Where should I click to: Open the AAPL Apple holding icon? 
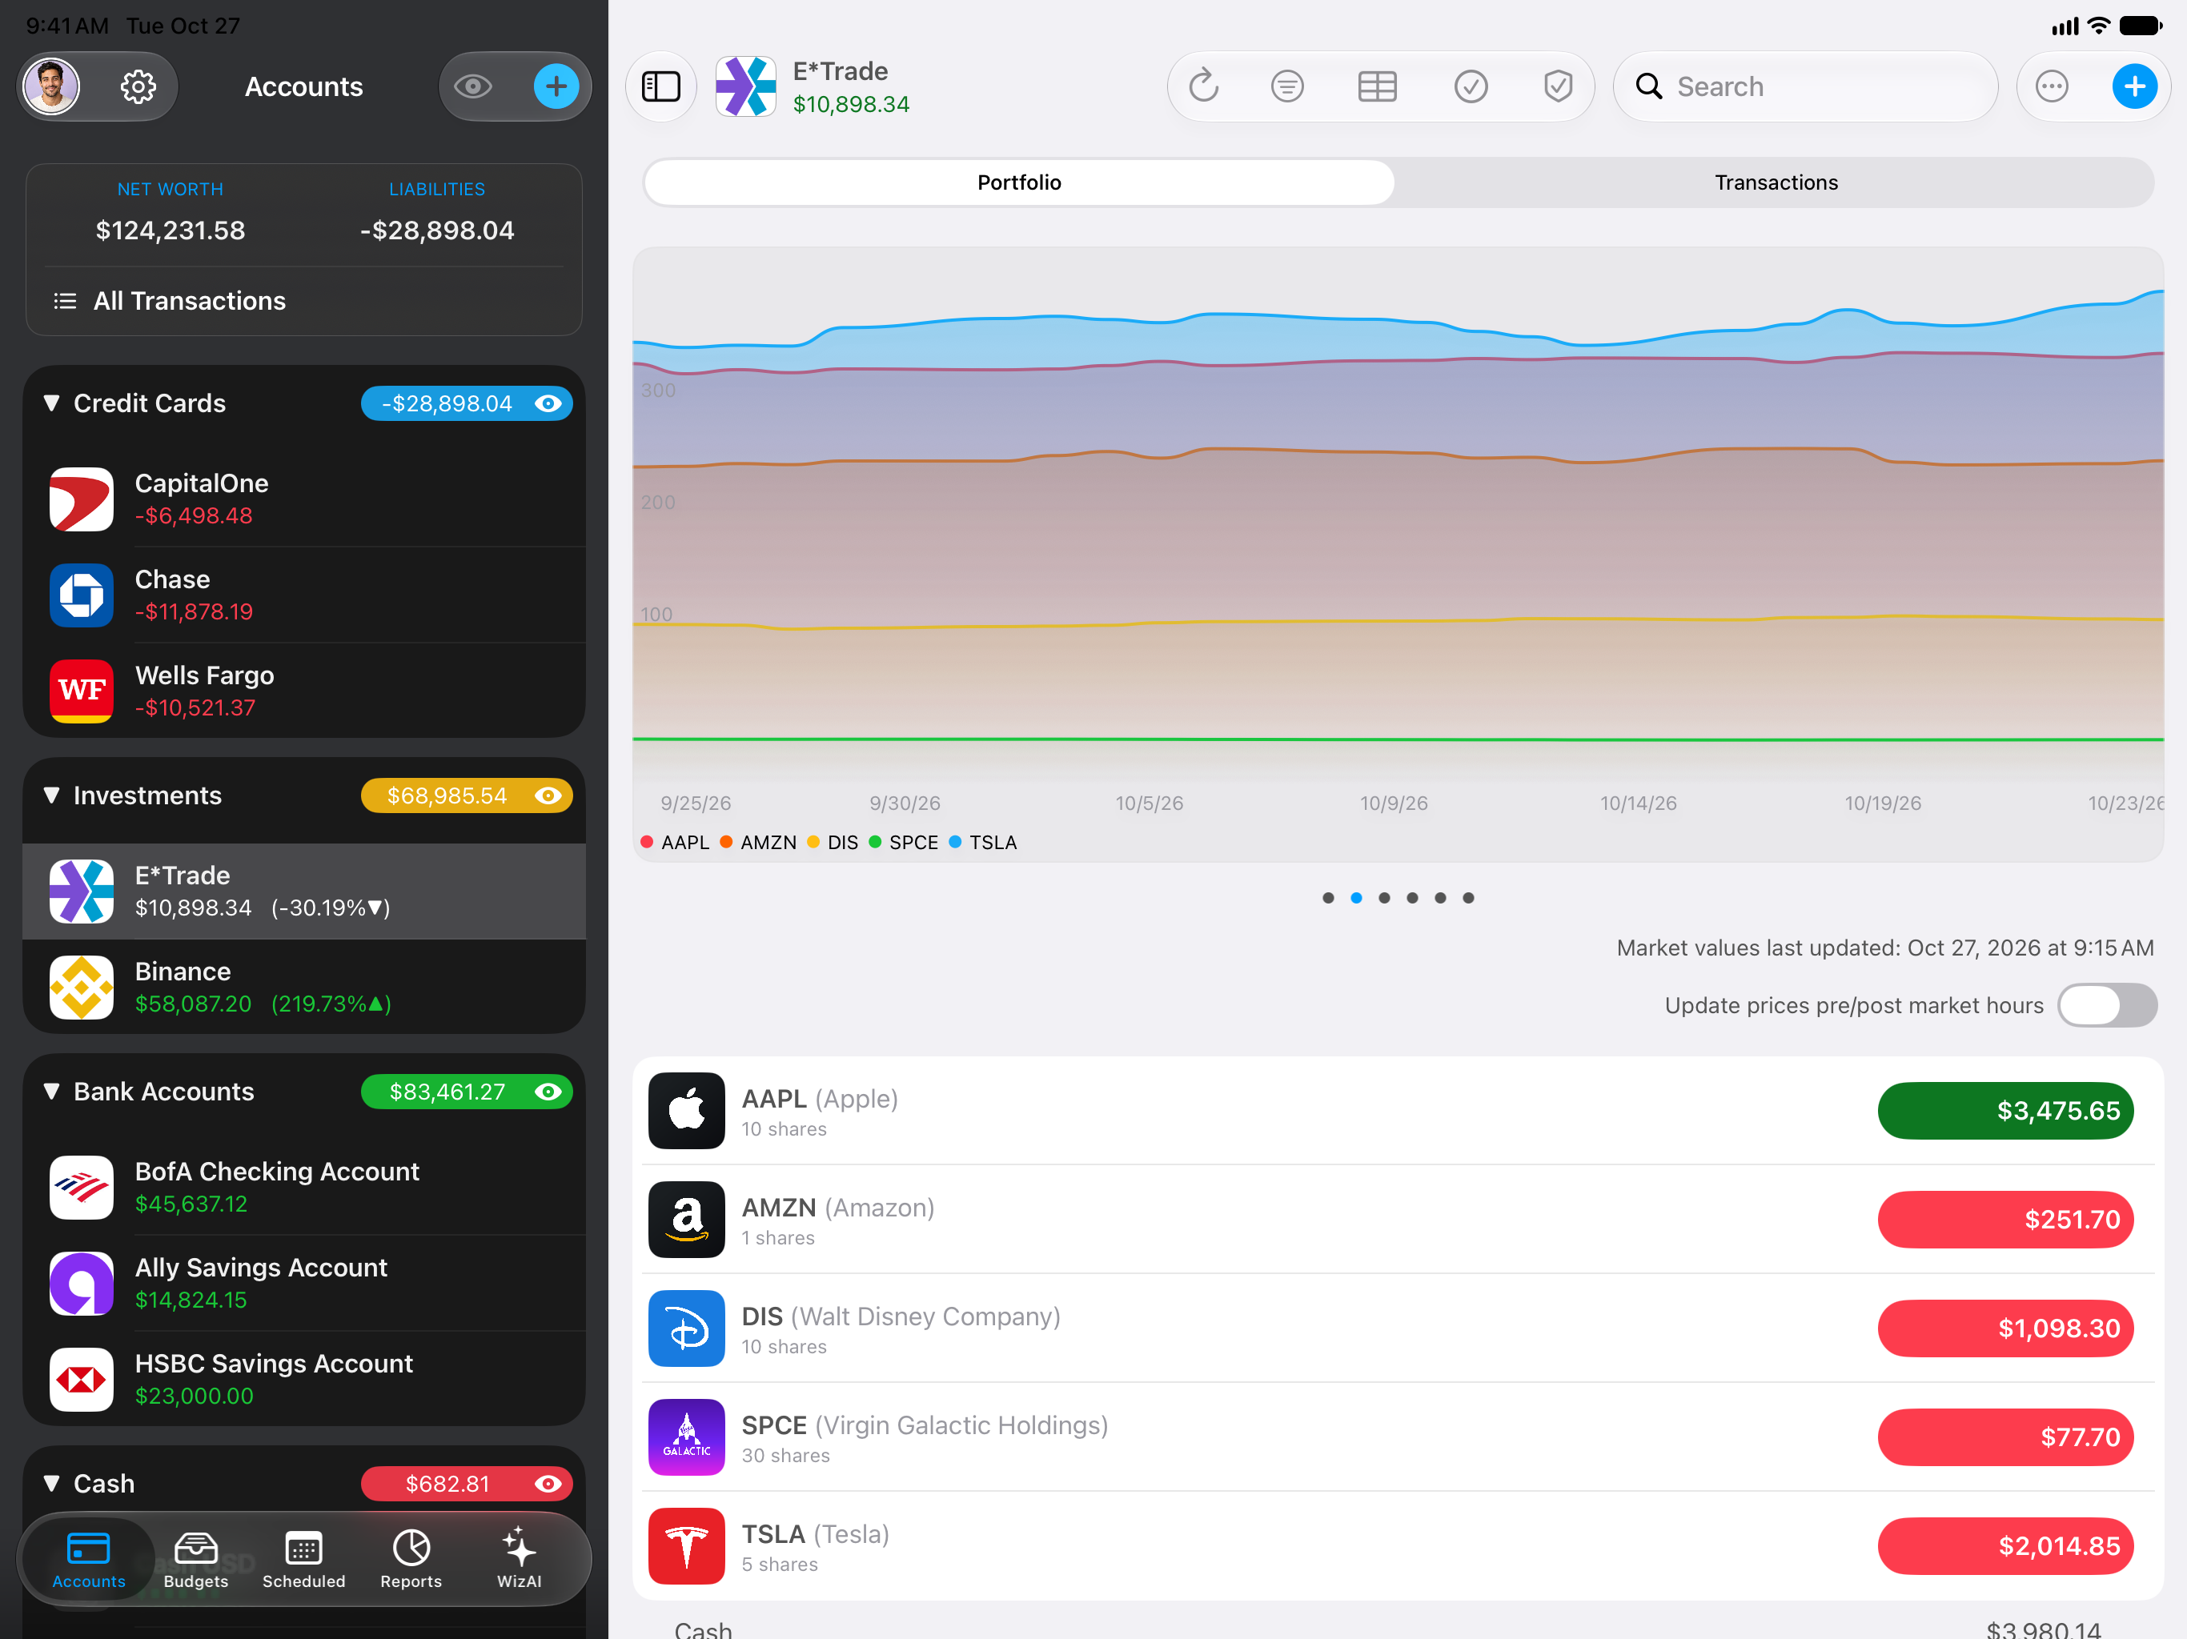tap(687, 1111)
